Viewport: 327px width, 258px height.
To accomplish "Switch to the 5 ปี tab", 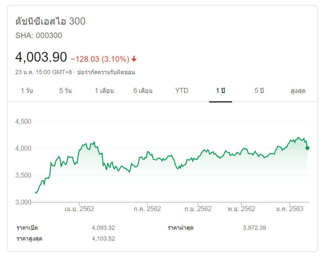I will point(259,91).
